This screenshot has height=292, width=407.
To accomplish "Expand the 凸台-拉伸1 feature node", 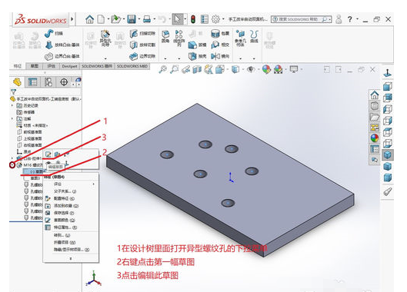I will [12, 158].
